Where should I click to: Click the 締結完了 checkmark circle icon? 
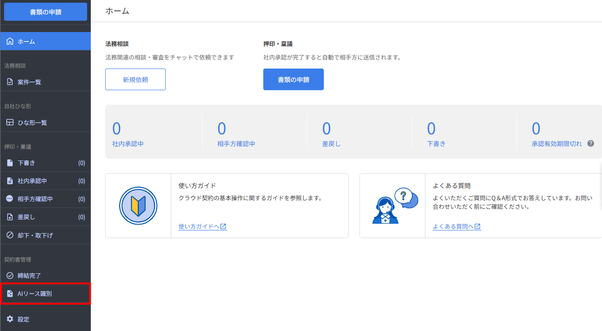[10, 276]
